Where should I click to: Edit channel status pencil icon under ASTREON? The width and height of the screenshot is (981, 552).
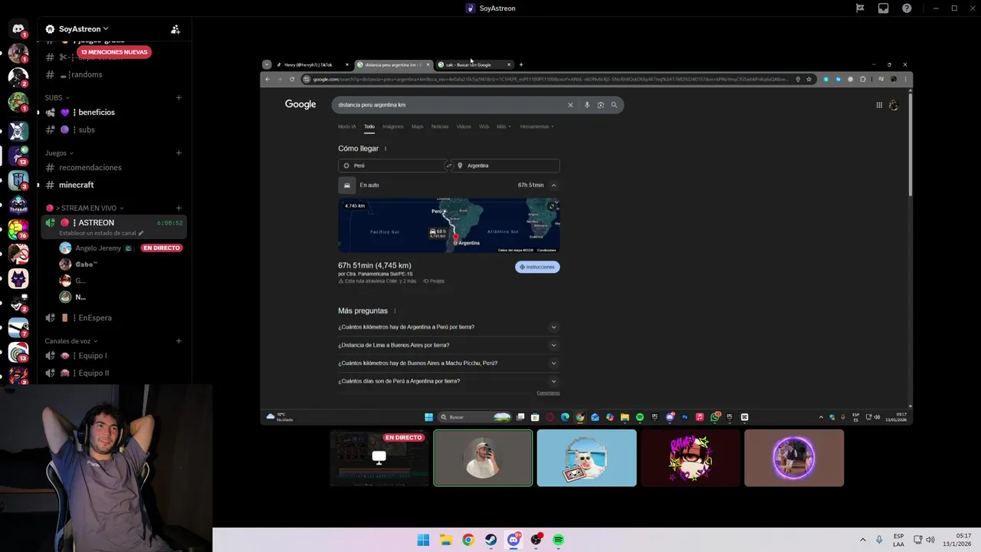click(x=141, y=233)
